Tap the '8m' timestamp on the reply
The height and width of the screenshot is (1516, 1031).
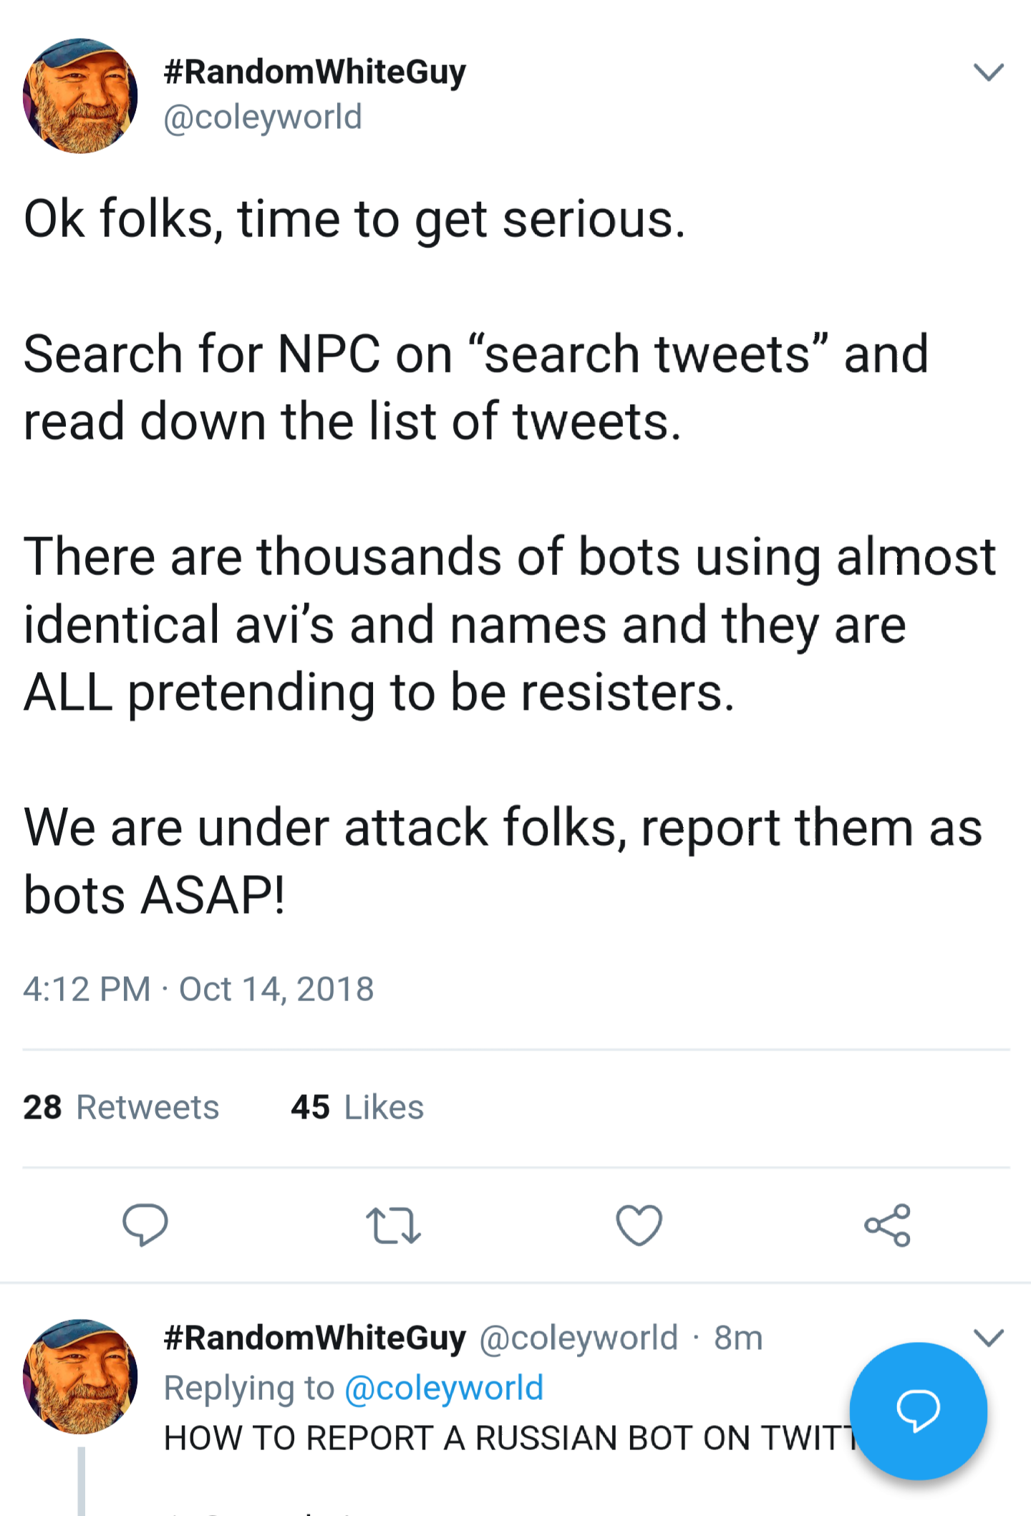point(738,1336)
